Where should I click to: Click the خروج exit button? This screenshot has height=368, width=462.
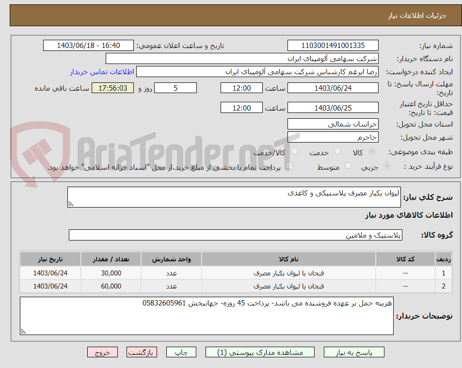(x=103, y=352)
